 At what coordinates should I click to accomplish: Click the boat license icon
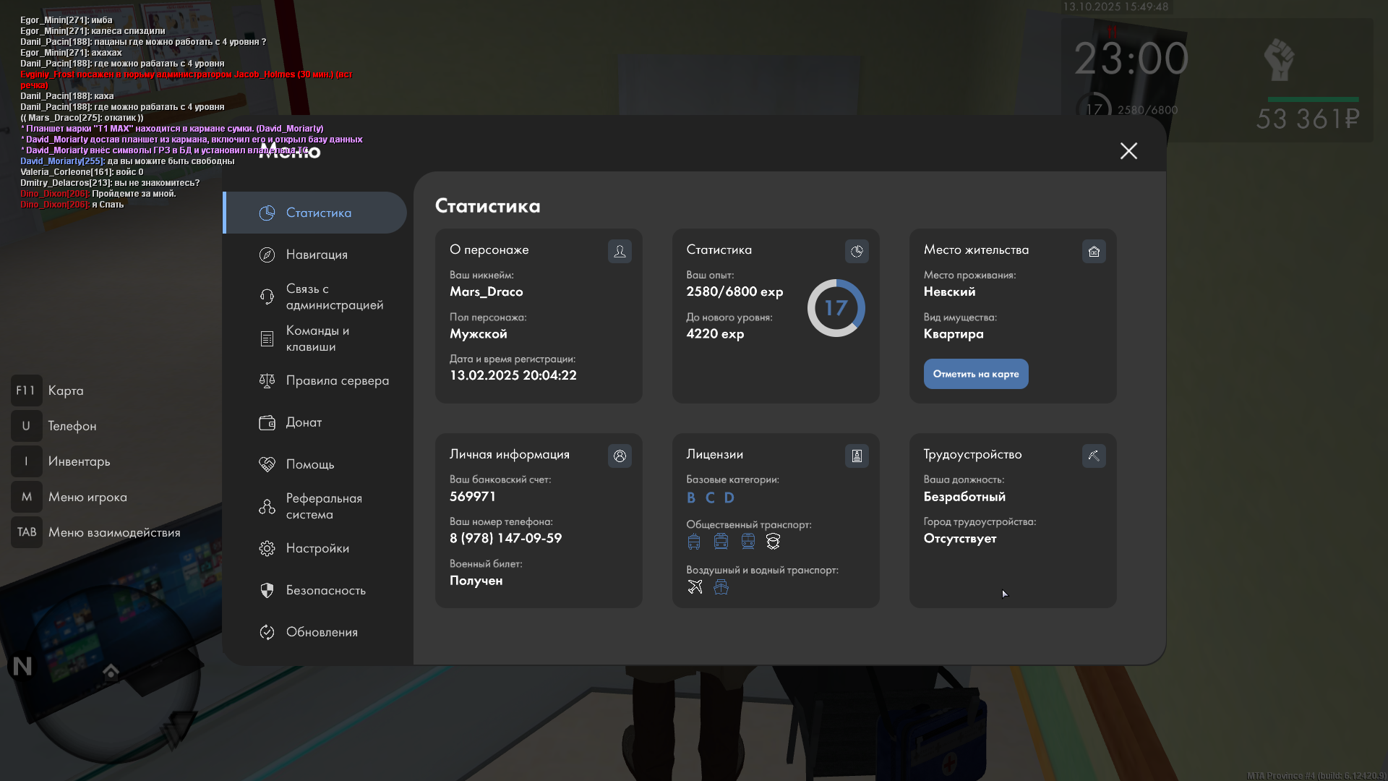(721, 587)
